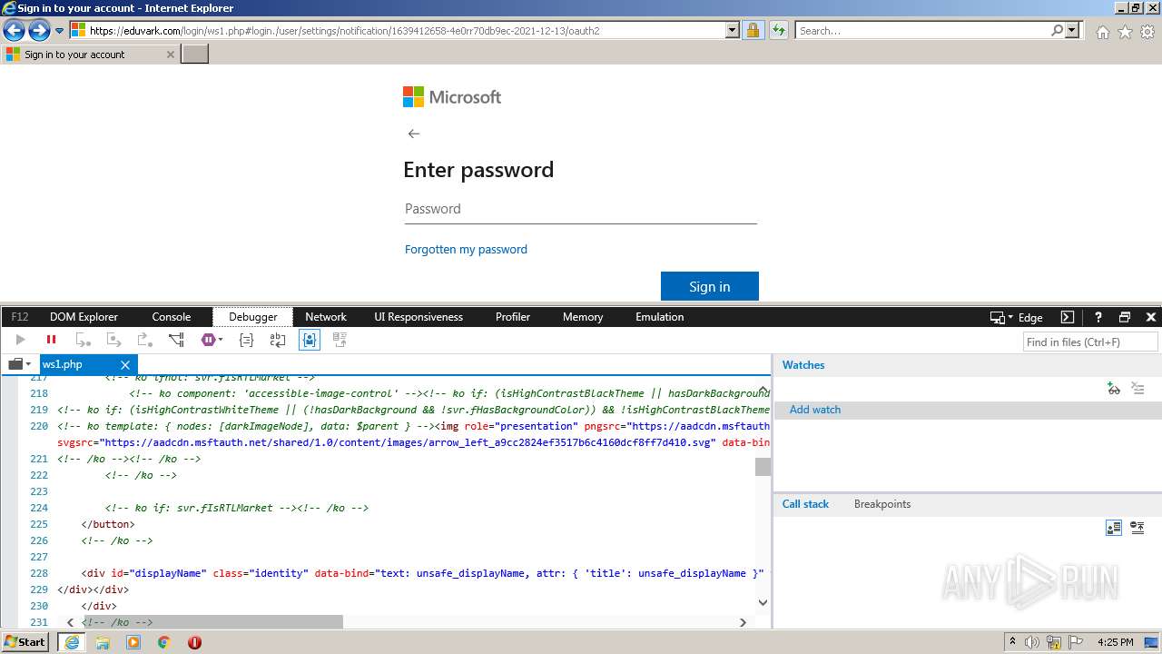Screen dimensions: 1162x654
Task: Click the Windows Start button
Action: point(25,641)
